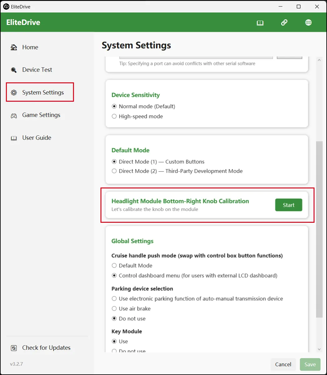Click the System Settings page title
Screen dimensions: 327x375
point(136,46)
